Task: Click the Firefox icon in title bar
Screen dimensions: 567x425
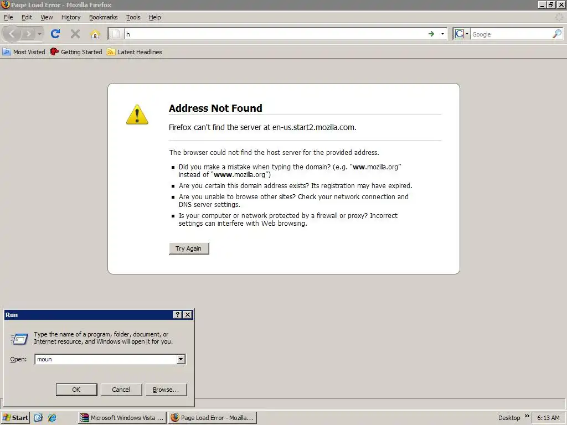Action: 5,4
